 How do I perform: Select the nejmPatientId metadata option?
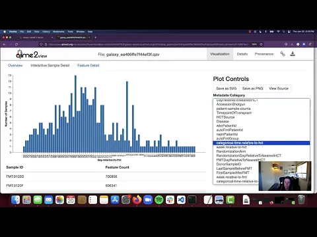pyautogui.click(x=262, y=134)
